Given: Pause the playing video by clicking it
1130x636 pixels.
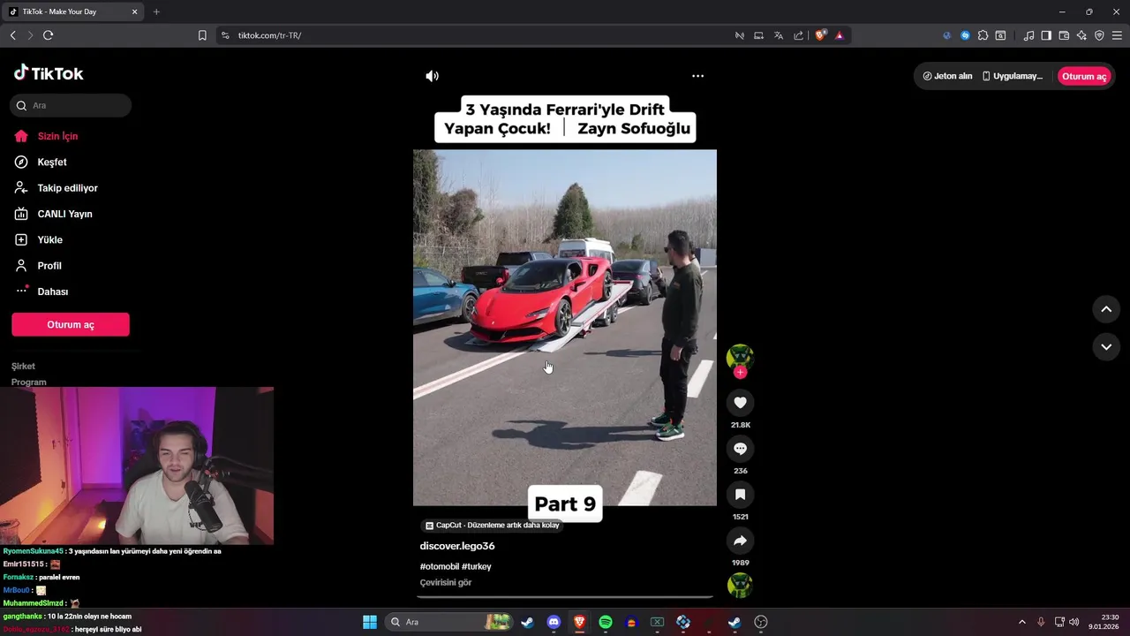Looking at the screenshot, I should pyautogui.click(x=565, y=327).
